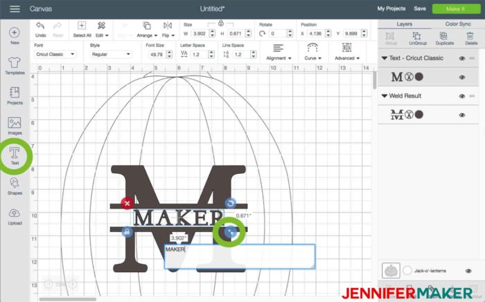Click the Width value field
Screen dimensions: 485x302
coord(200,33)
